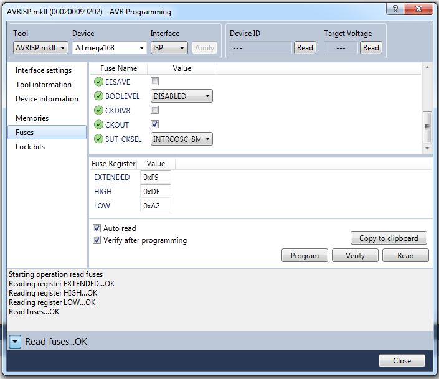Open the SUT_CKSEL dropdown showing INTRCOSC_8M
Viewport: 439px width, 379px height.
click(x=182, y=139)
